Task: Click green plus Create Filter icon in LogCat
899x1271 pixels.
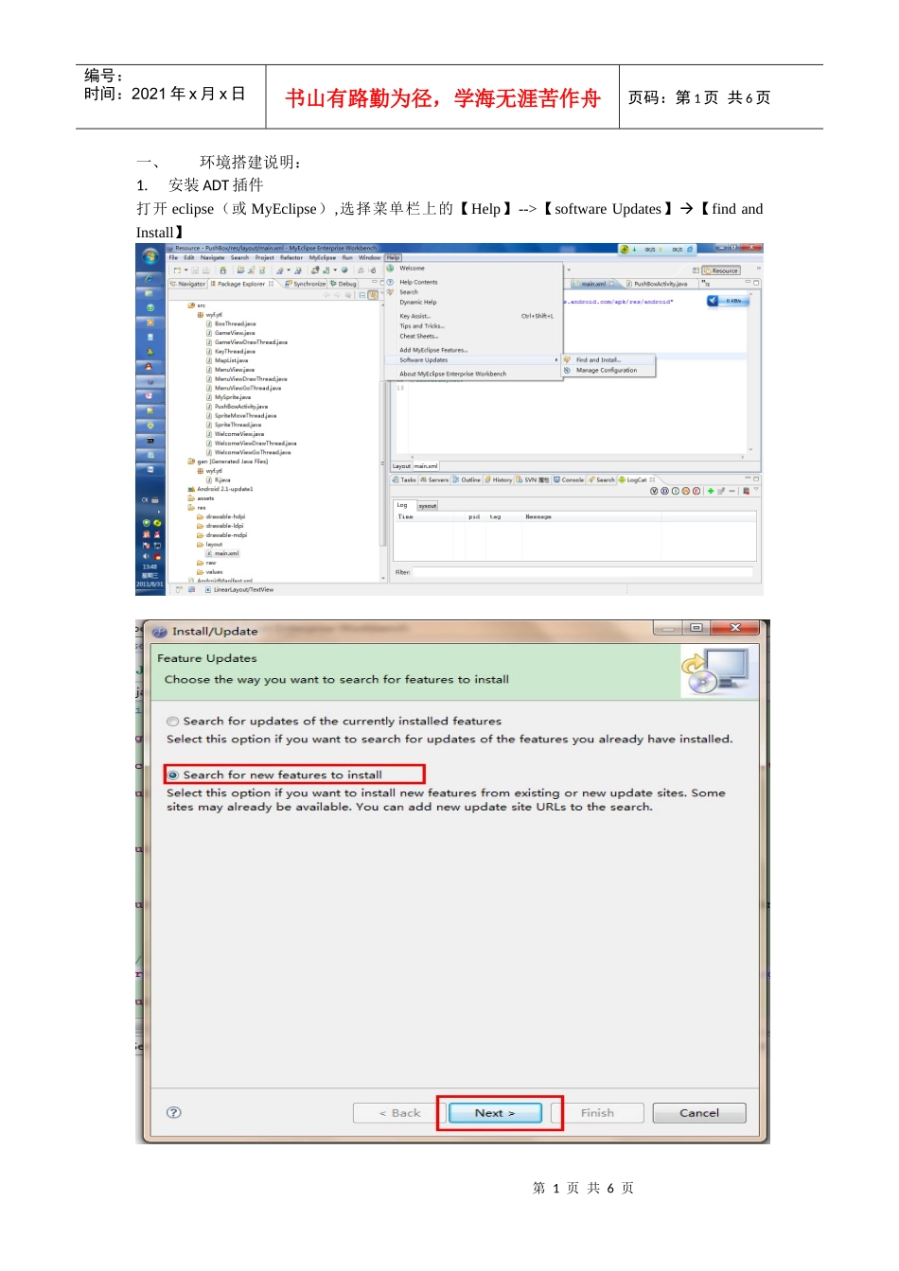Action: coord(711,491)
